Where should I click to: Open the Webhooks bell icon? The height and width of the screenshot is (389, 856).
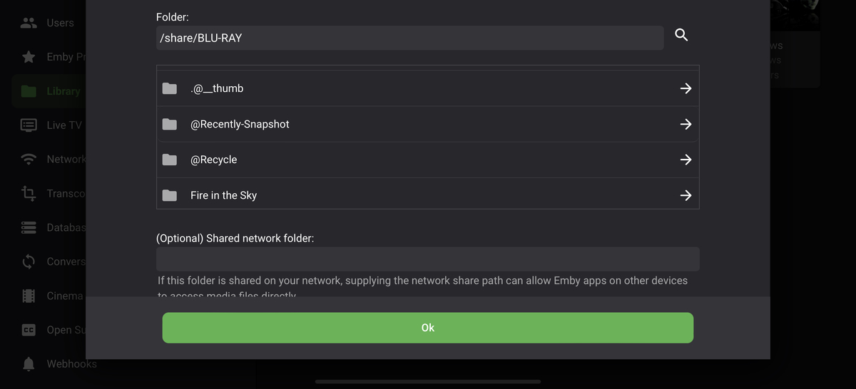tap(29, 364)
